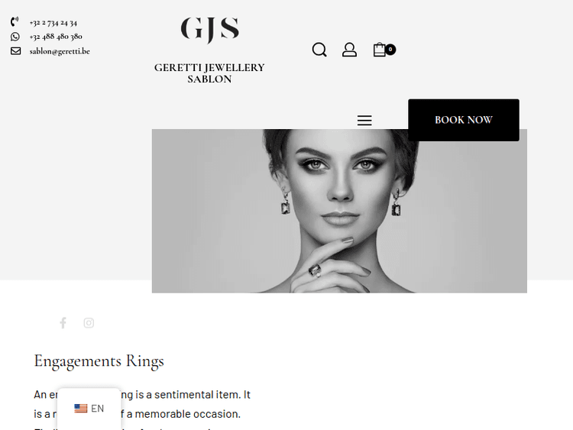Click the cart item count badge
This screenshot has height=430, width=573.
[x=390, y=50]
